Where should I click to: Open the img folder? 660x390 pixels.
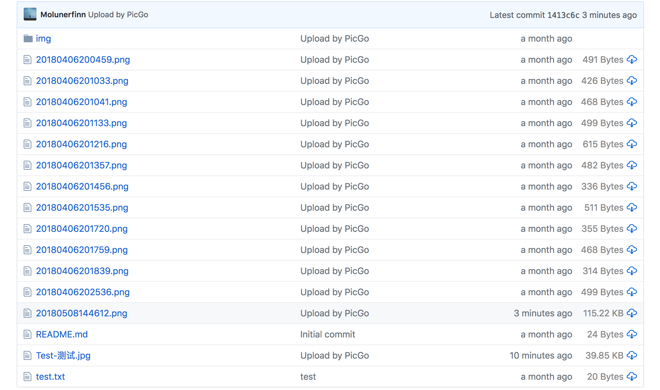coord(43,39)
